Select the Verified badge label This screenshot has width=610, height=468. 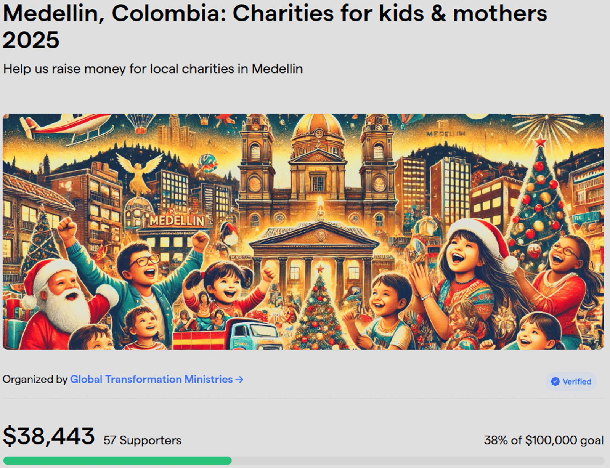click(x=571, y=381)
